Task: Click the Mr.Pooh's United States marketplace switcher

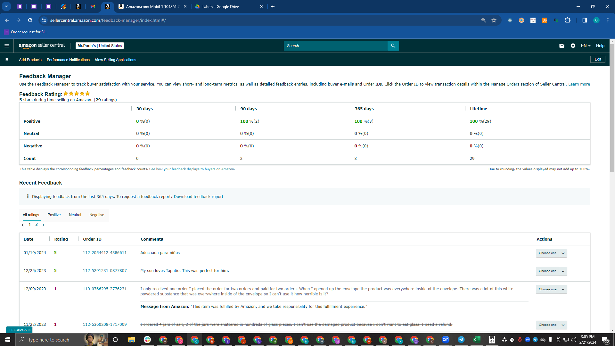Action: [100, 46]
